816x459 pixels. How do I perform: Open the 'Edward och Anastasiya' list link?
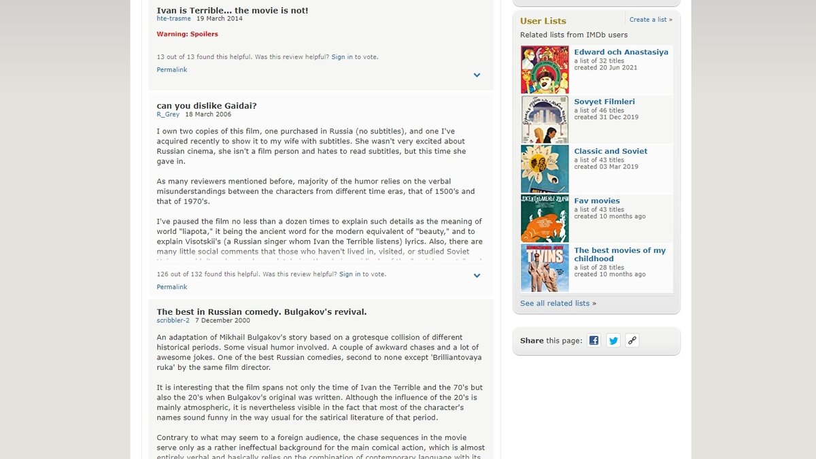pyautogui.click(x=621, y=52)
